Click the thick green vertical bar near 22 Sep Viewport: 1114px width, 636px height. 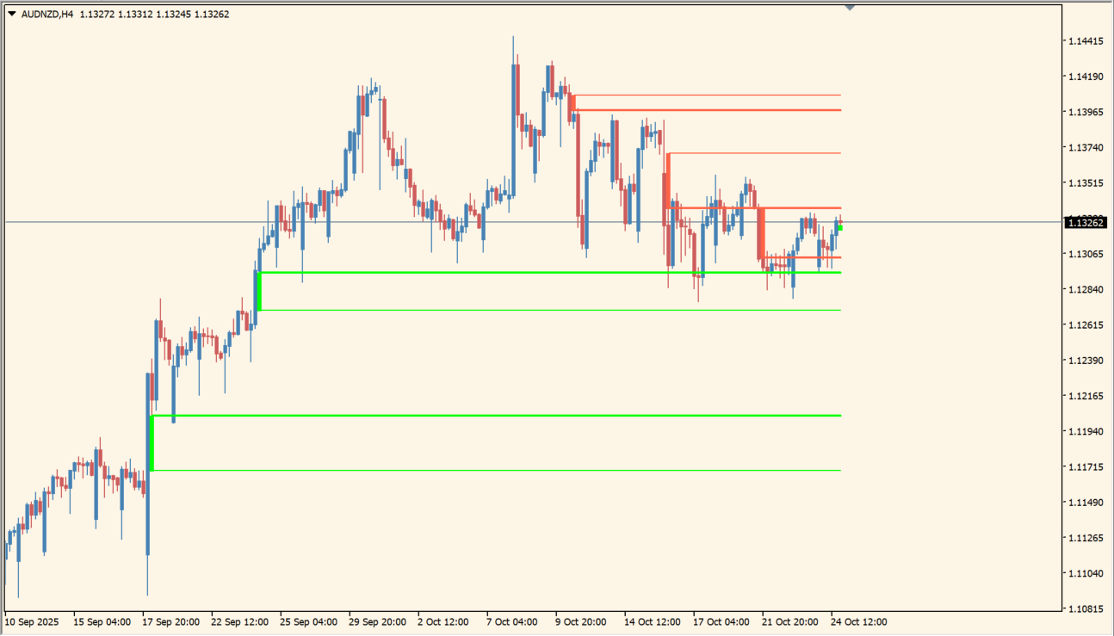point(258,291)
